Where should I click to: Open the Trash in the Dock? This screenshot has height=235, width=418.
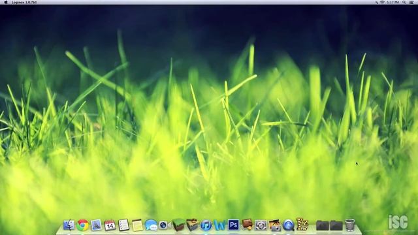350,225
